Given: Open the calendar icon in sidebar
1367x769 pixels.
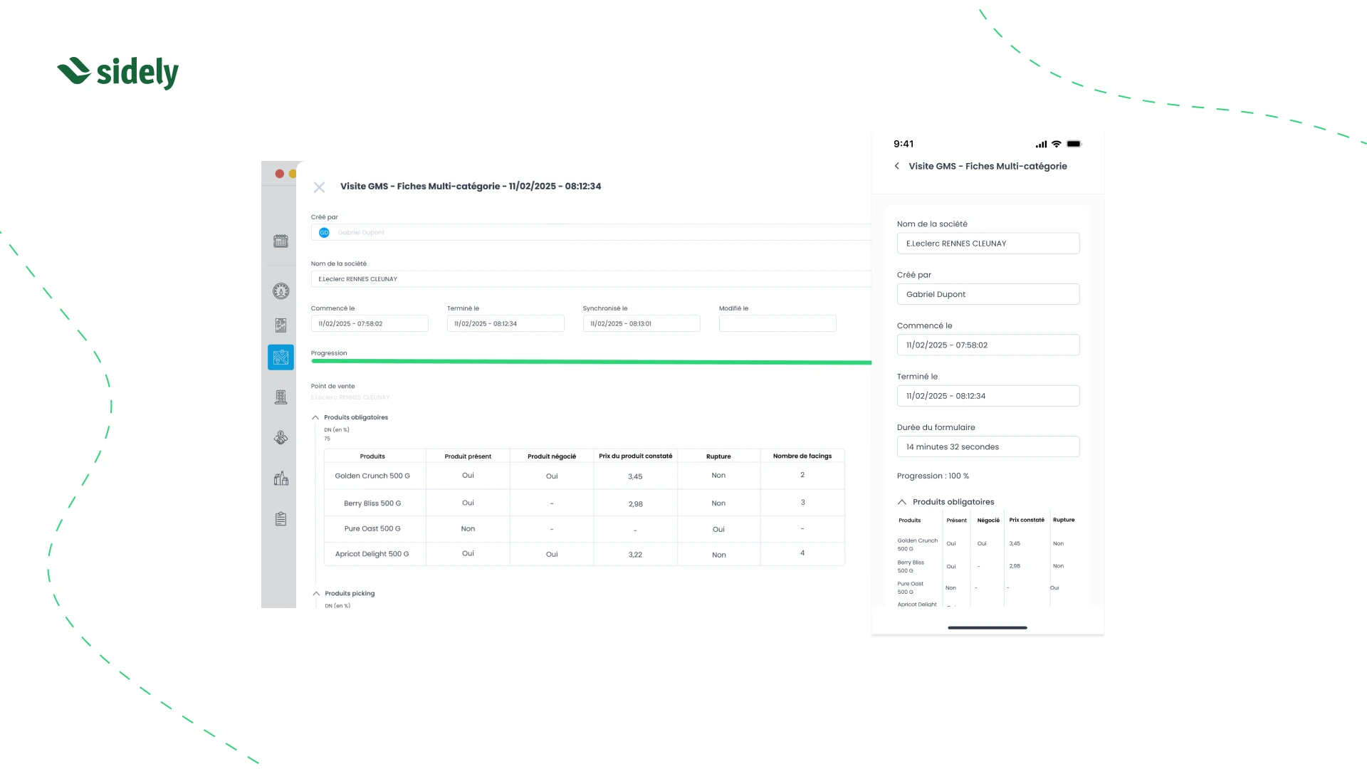Looking at the screenshot, I should pyautogui.click(x=281, y=241).
